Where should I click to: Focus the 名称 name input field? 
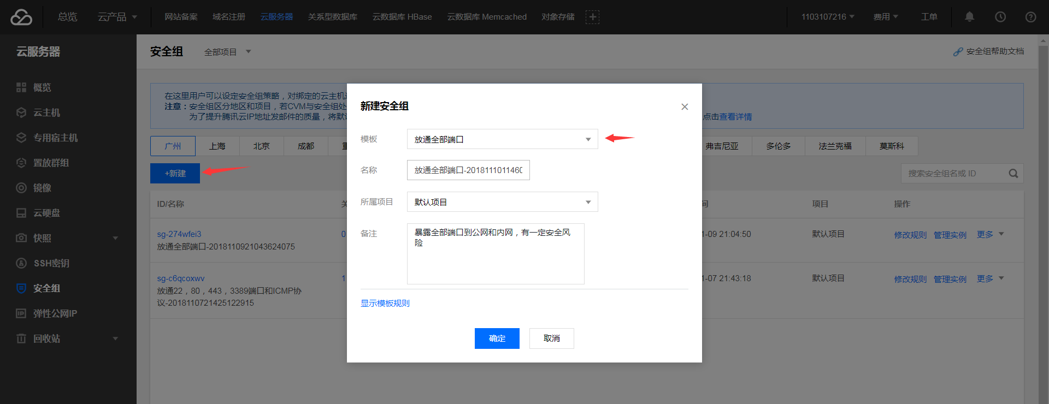click(x=468, y=170)
